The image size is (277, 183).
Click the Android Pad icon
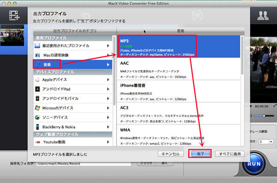click(x=37, y=89)
